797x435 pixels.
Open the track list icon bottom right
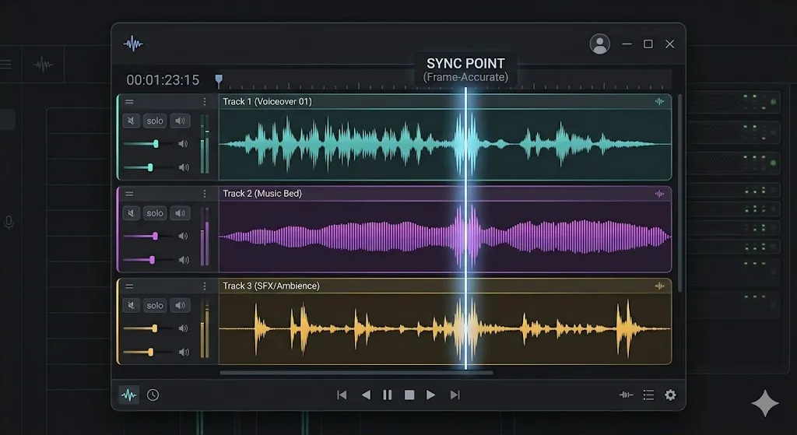pos(648,395)
